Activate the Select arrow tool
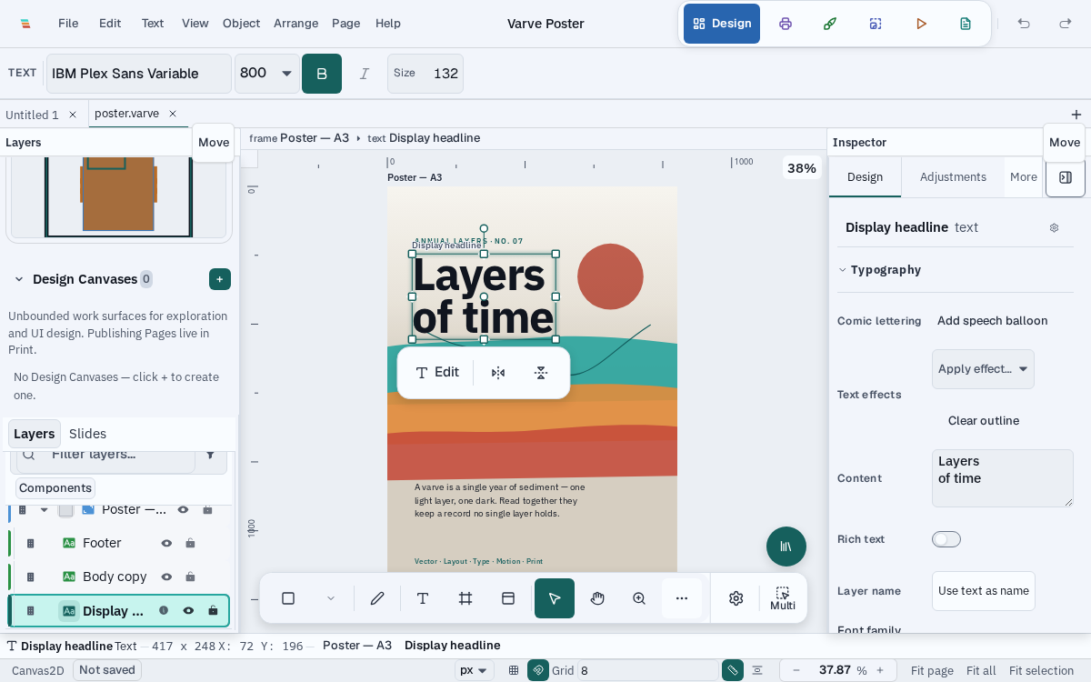1091x682 pixels. point(555,598)
